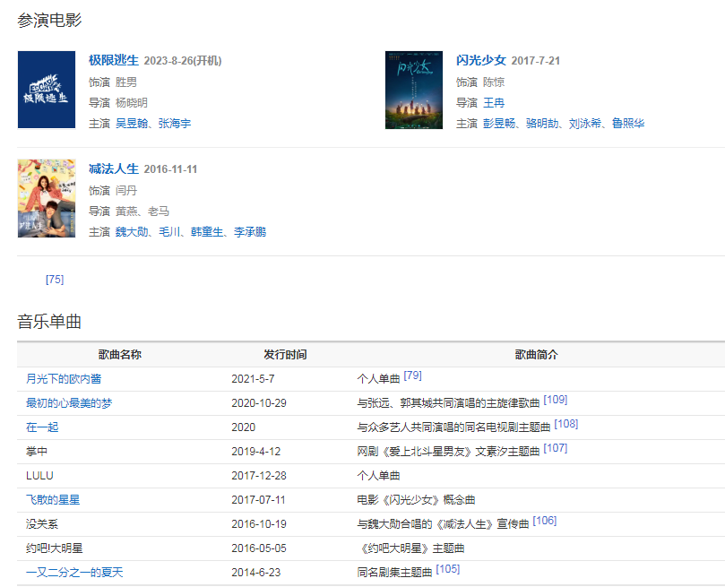Screen dimensions: 725x587
Task: Click actor link 张海宇
Action: pos(175,124)
